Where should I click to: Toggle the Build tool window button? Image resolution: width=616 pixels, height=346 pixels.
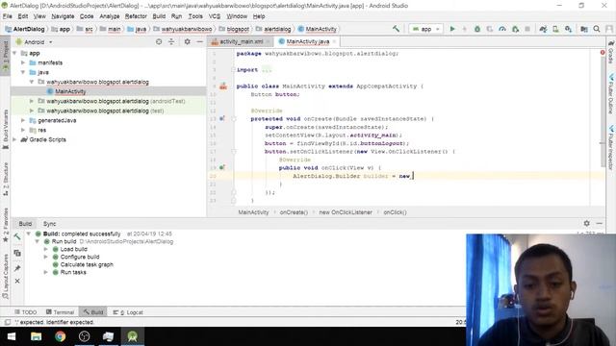tap(93, 312)
